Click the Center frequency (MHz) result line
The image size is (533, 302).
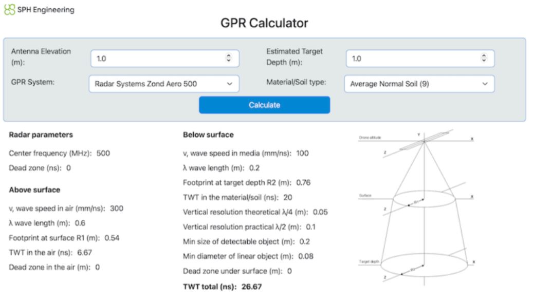tap(60, 153)
